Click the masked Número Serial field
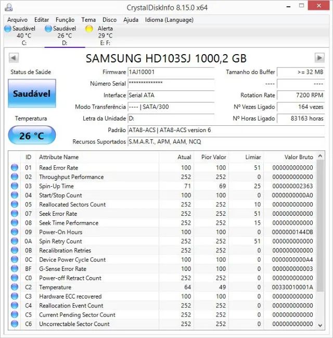 (171, 84)
